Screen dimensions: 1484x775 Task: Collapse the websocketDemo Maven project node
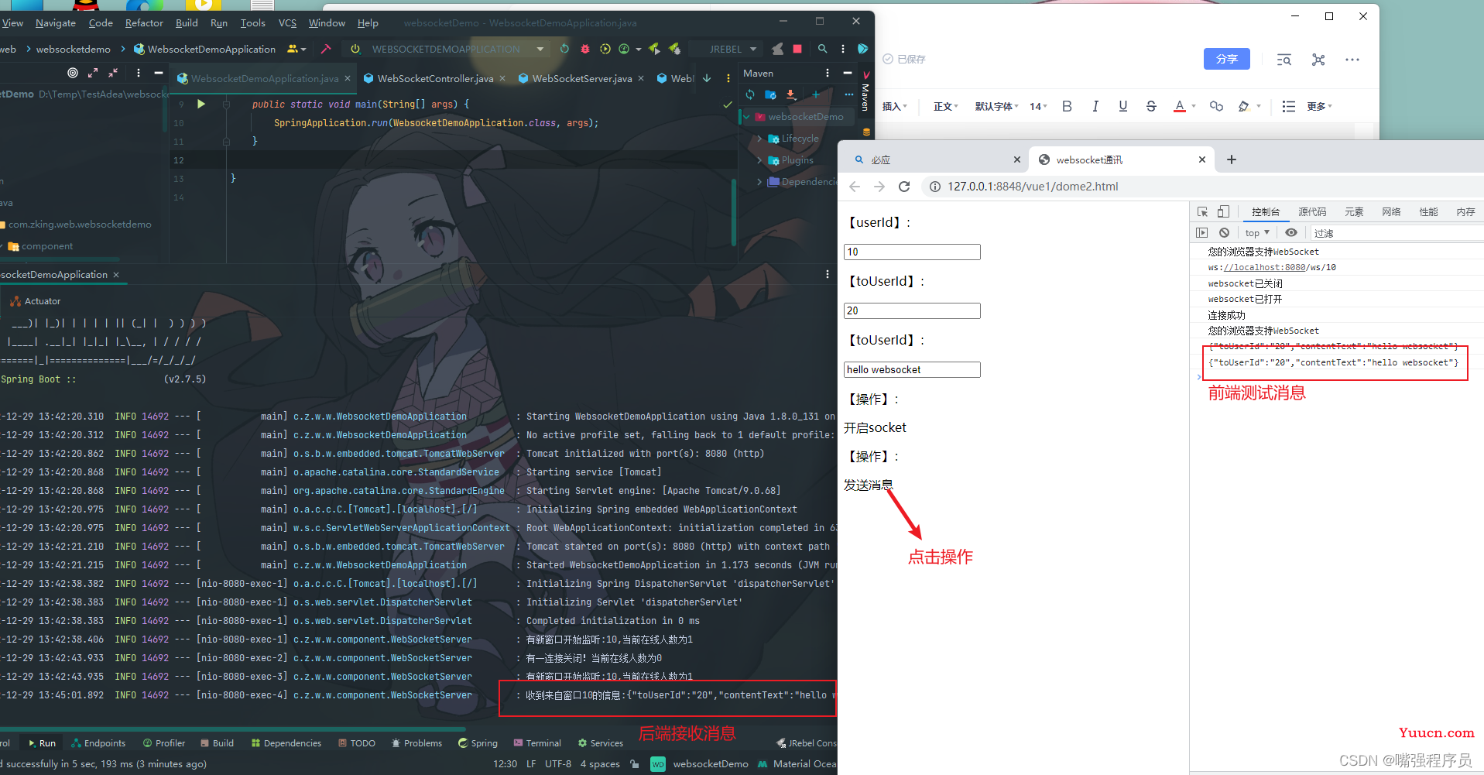click(x=746, y=117)
